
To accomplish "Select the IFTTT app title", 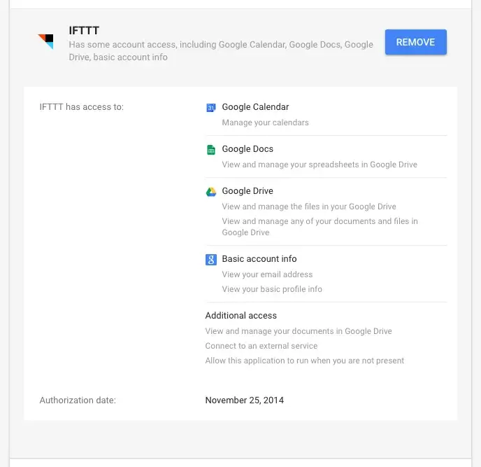I will [x=84, y=30].
